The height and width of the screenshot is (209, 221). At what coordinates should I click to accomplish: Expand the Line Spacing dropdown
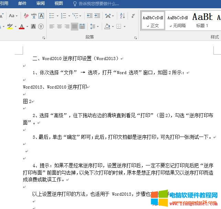tap(98, 26)
